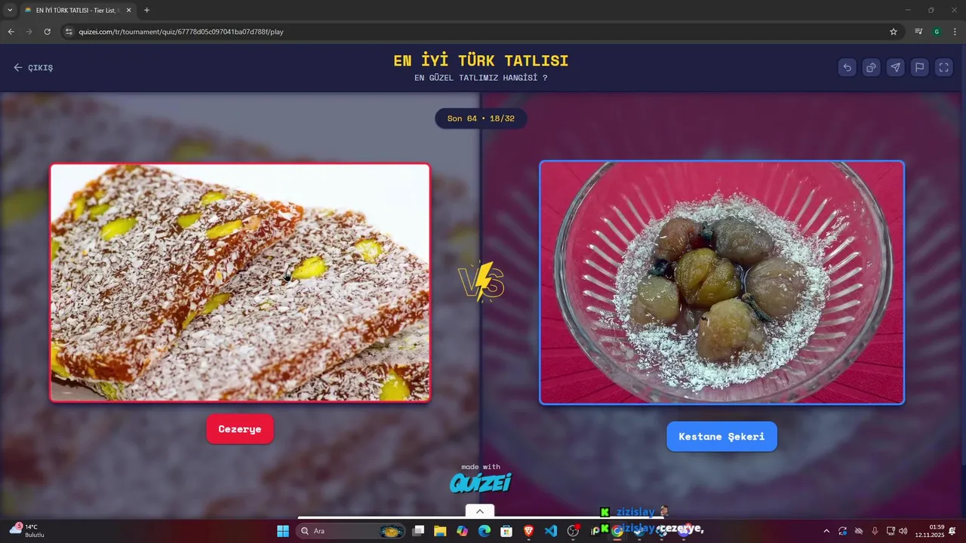Open the Chrome tab search dropdown
The width and height of the screenshot is (966, 543).
click(10, 10)
